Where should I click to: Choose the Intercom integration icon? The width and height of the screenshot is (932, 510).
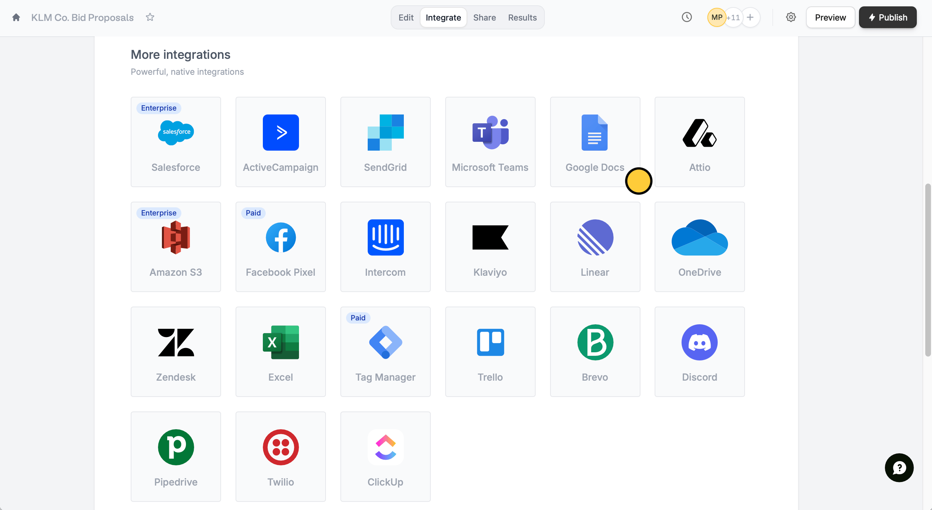[385, 237]
